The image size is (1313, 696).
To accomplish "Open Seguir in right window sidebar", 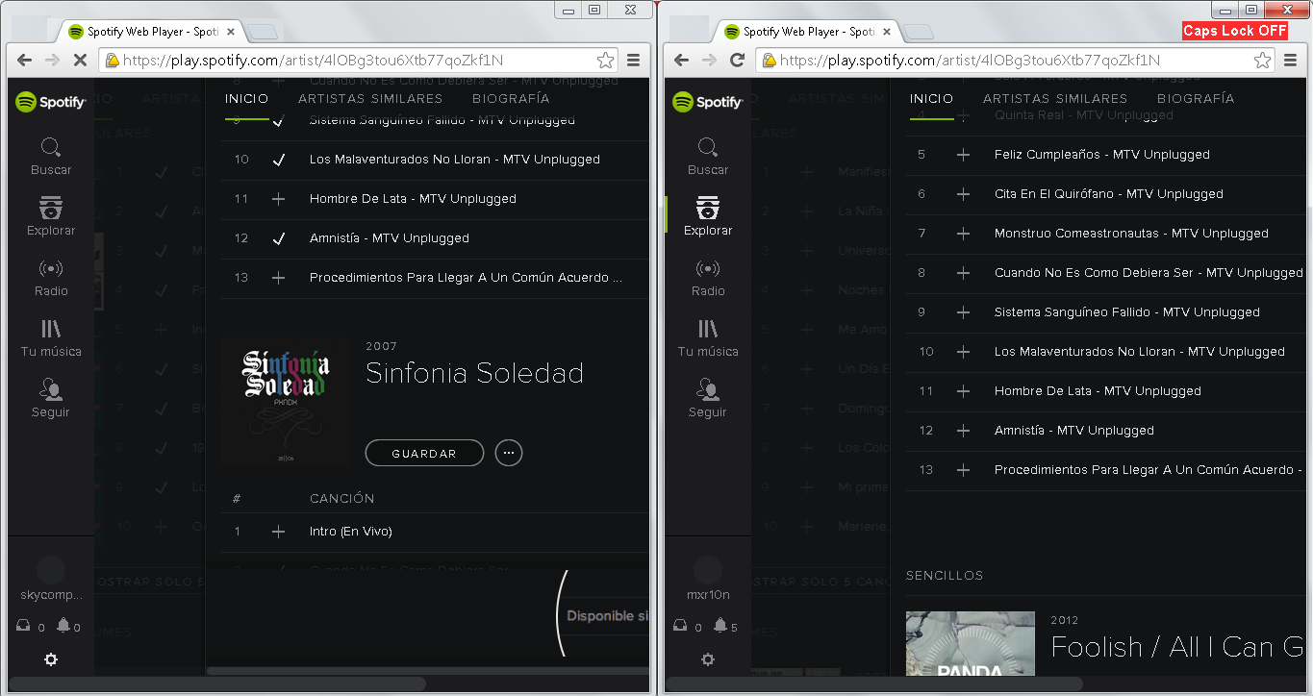I will pos(708,399).
